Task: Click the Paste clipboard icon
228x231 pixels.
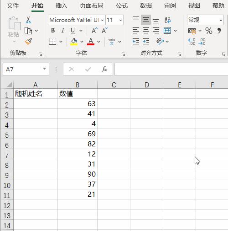Action: (15, 23)
